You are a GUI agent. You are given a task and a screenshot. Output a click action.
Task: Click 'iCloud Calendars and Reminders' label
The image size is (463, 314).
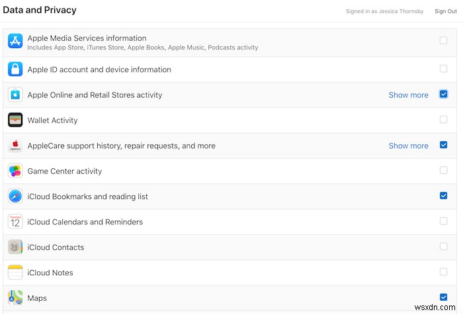[85, 222]
